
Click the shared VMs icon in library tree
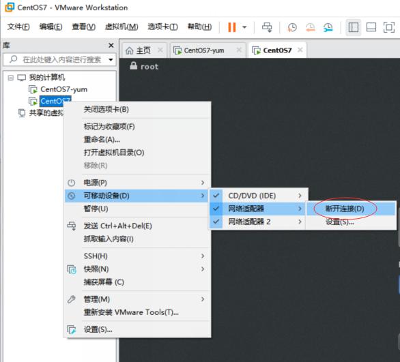click(22, 112)
